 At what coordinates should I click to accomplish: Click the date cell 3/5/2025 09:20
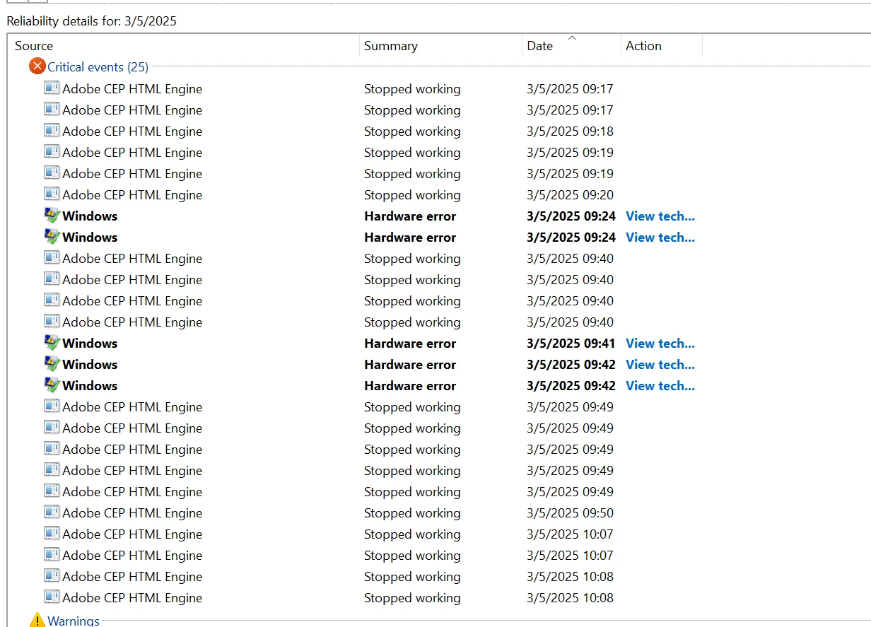(x=570, y=195)
